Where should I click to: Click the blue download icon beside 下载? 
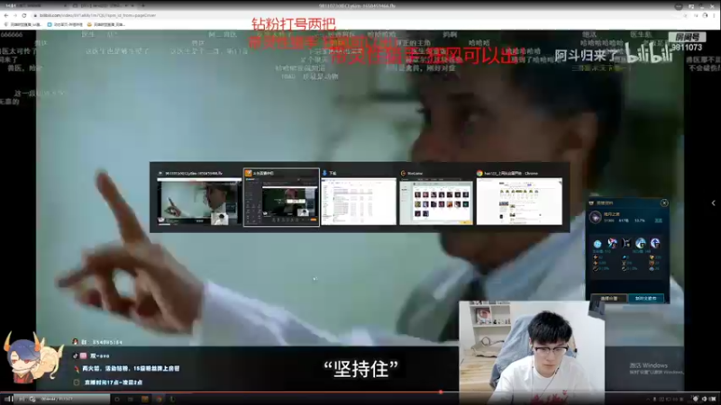point(324,173)
